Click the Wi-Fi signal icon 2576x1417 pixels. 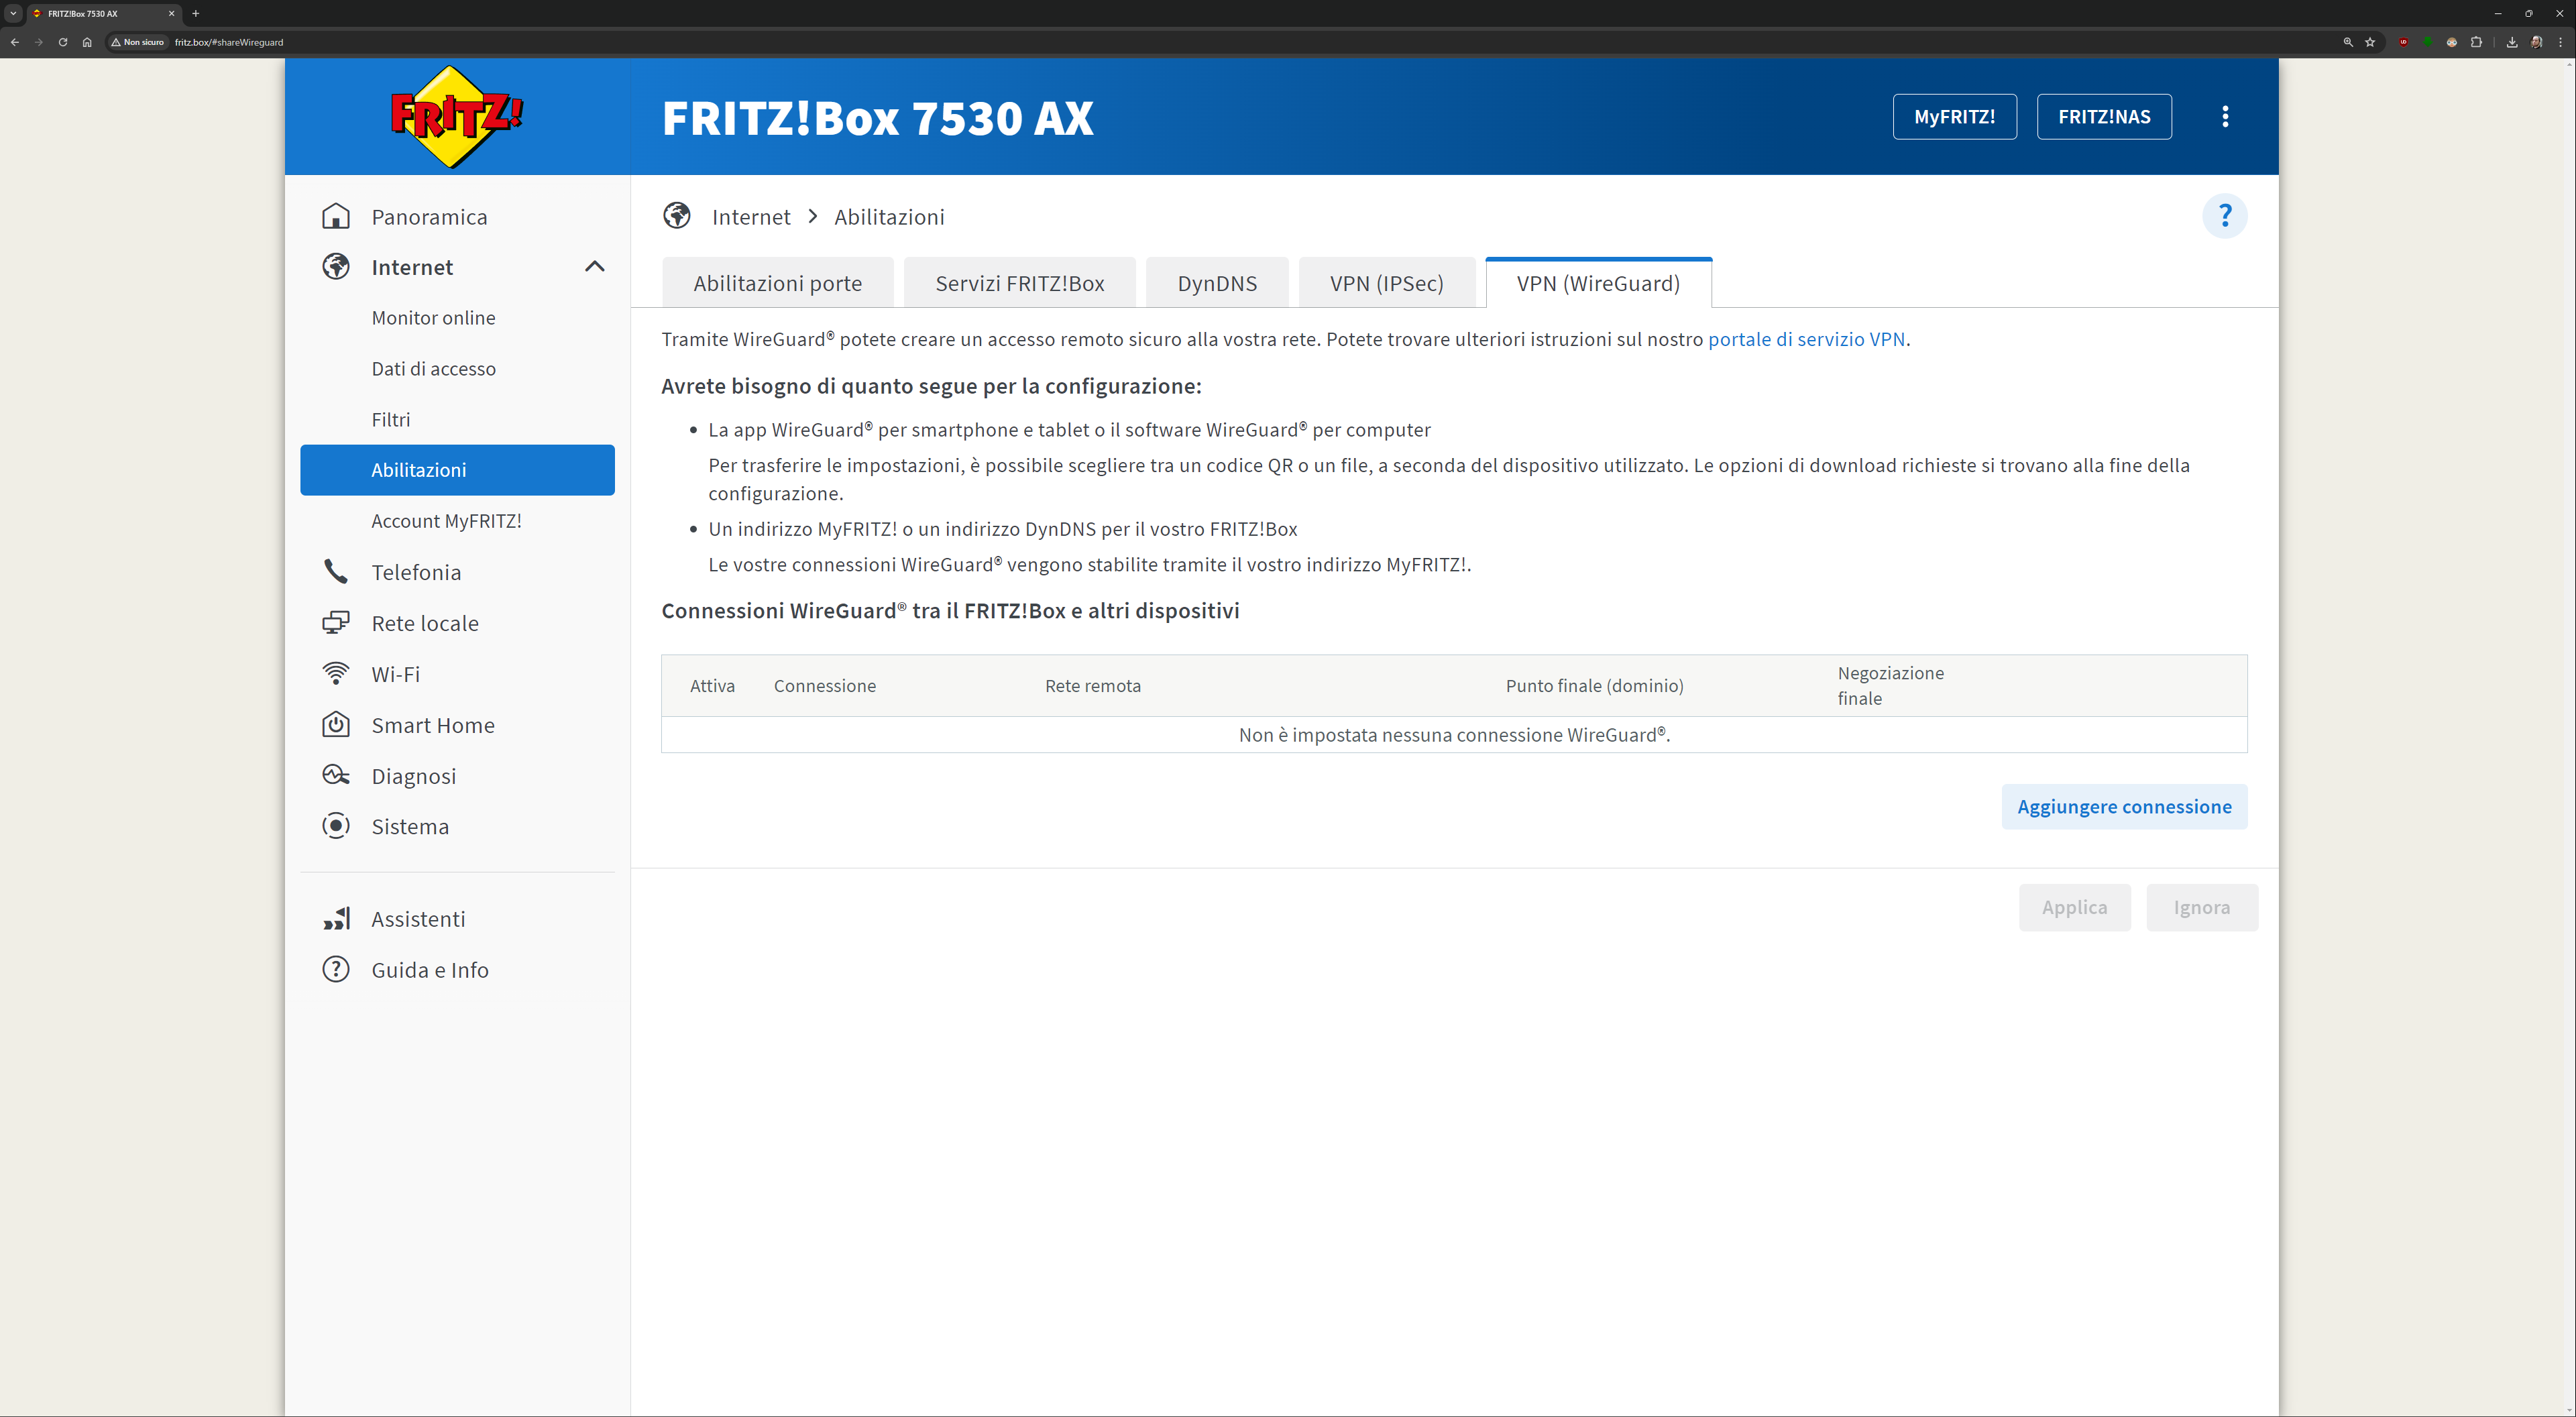pos(336,674)
